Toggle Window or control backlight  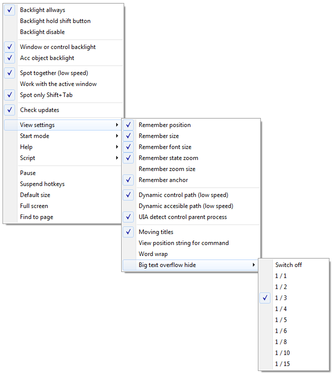coord(64,47)
